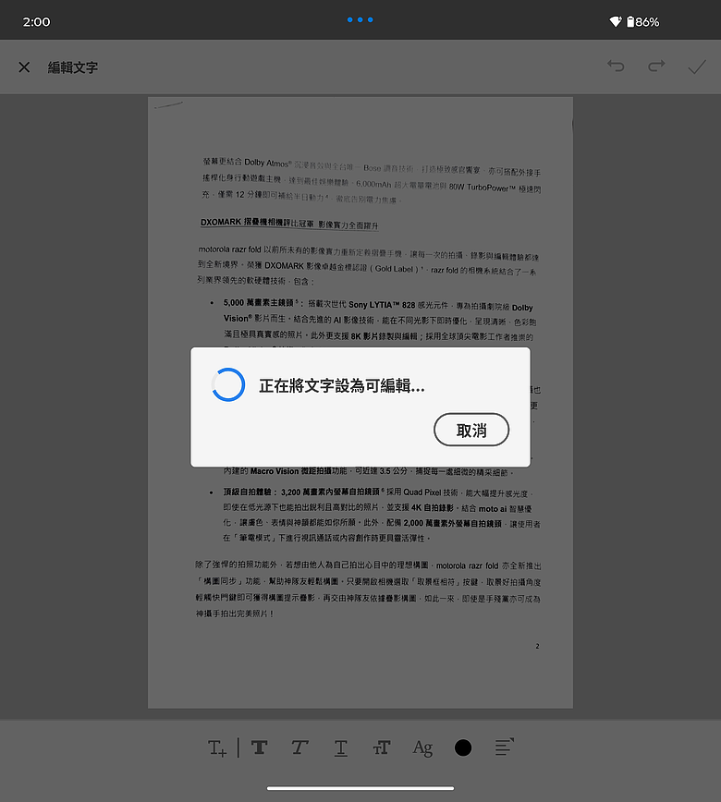The height and width of the screenshot is (802, 721).
Task: Tap the loading spinner in dialog
Action: pos(228,384)
